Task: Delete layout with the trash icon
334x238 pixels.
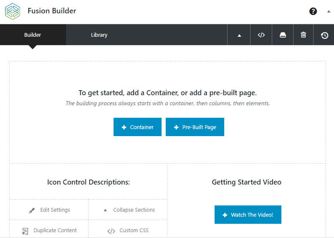Action: pos(304,35)
